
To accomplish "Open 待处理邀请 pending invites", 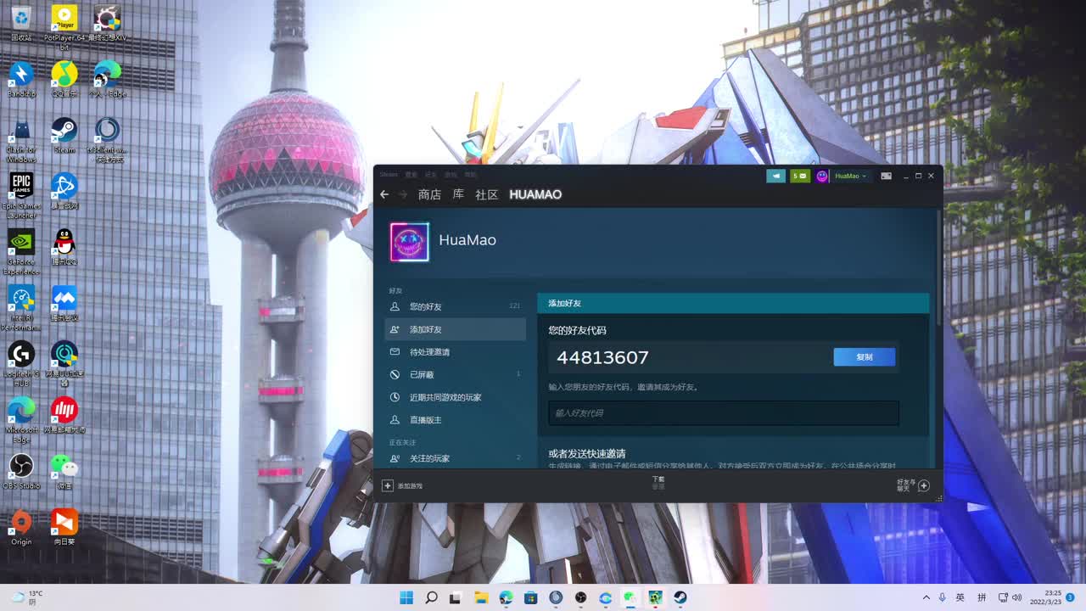I will pyautogui.click(x=429, y=352).
